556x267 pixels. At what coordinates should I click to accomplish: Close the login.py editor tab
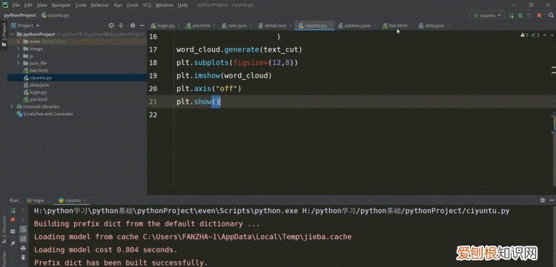coord(179,26)
